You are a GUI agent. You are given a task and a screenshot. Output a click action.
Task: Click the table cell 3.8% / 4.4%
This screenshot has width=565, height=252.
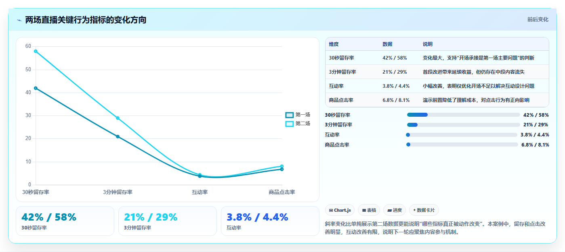(396, 86)
